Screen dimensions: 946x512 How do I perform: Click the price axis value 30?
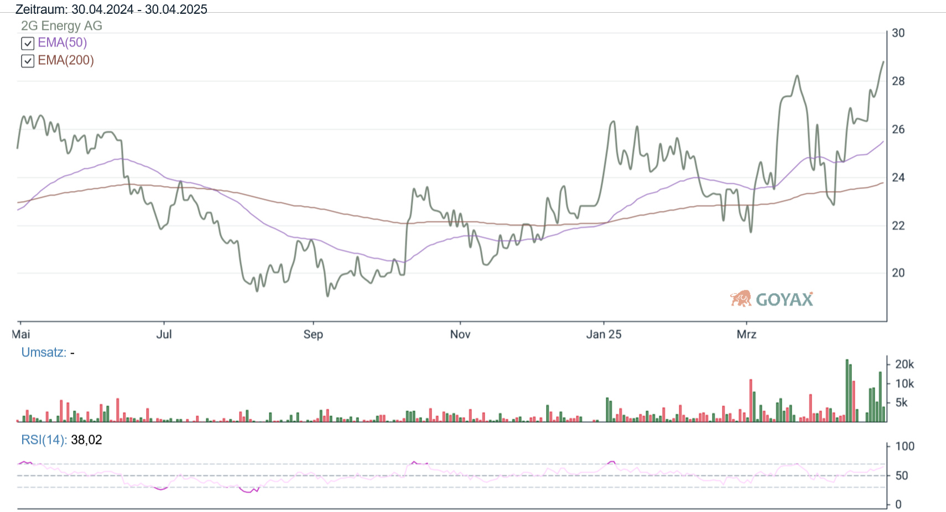pyautogui.click(x=898, y=33)
